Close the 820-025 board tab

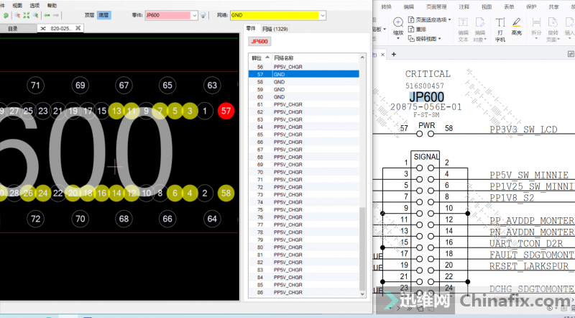click(78, 29)
